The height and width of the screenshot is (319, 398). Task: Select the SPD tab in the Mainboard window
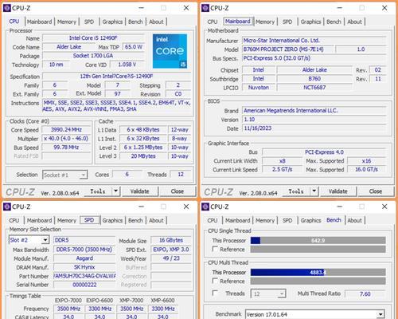click(x=287, y=22)
